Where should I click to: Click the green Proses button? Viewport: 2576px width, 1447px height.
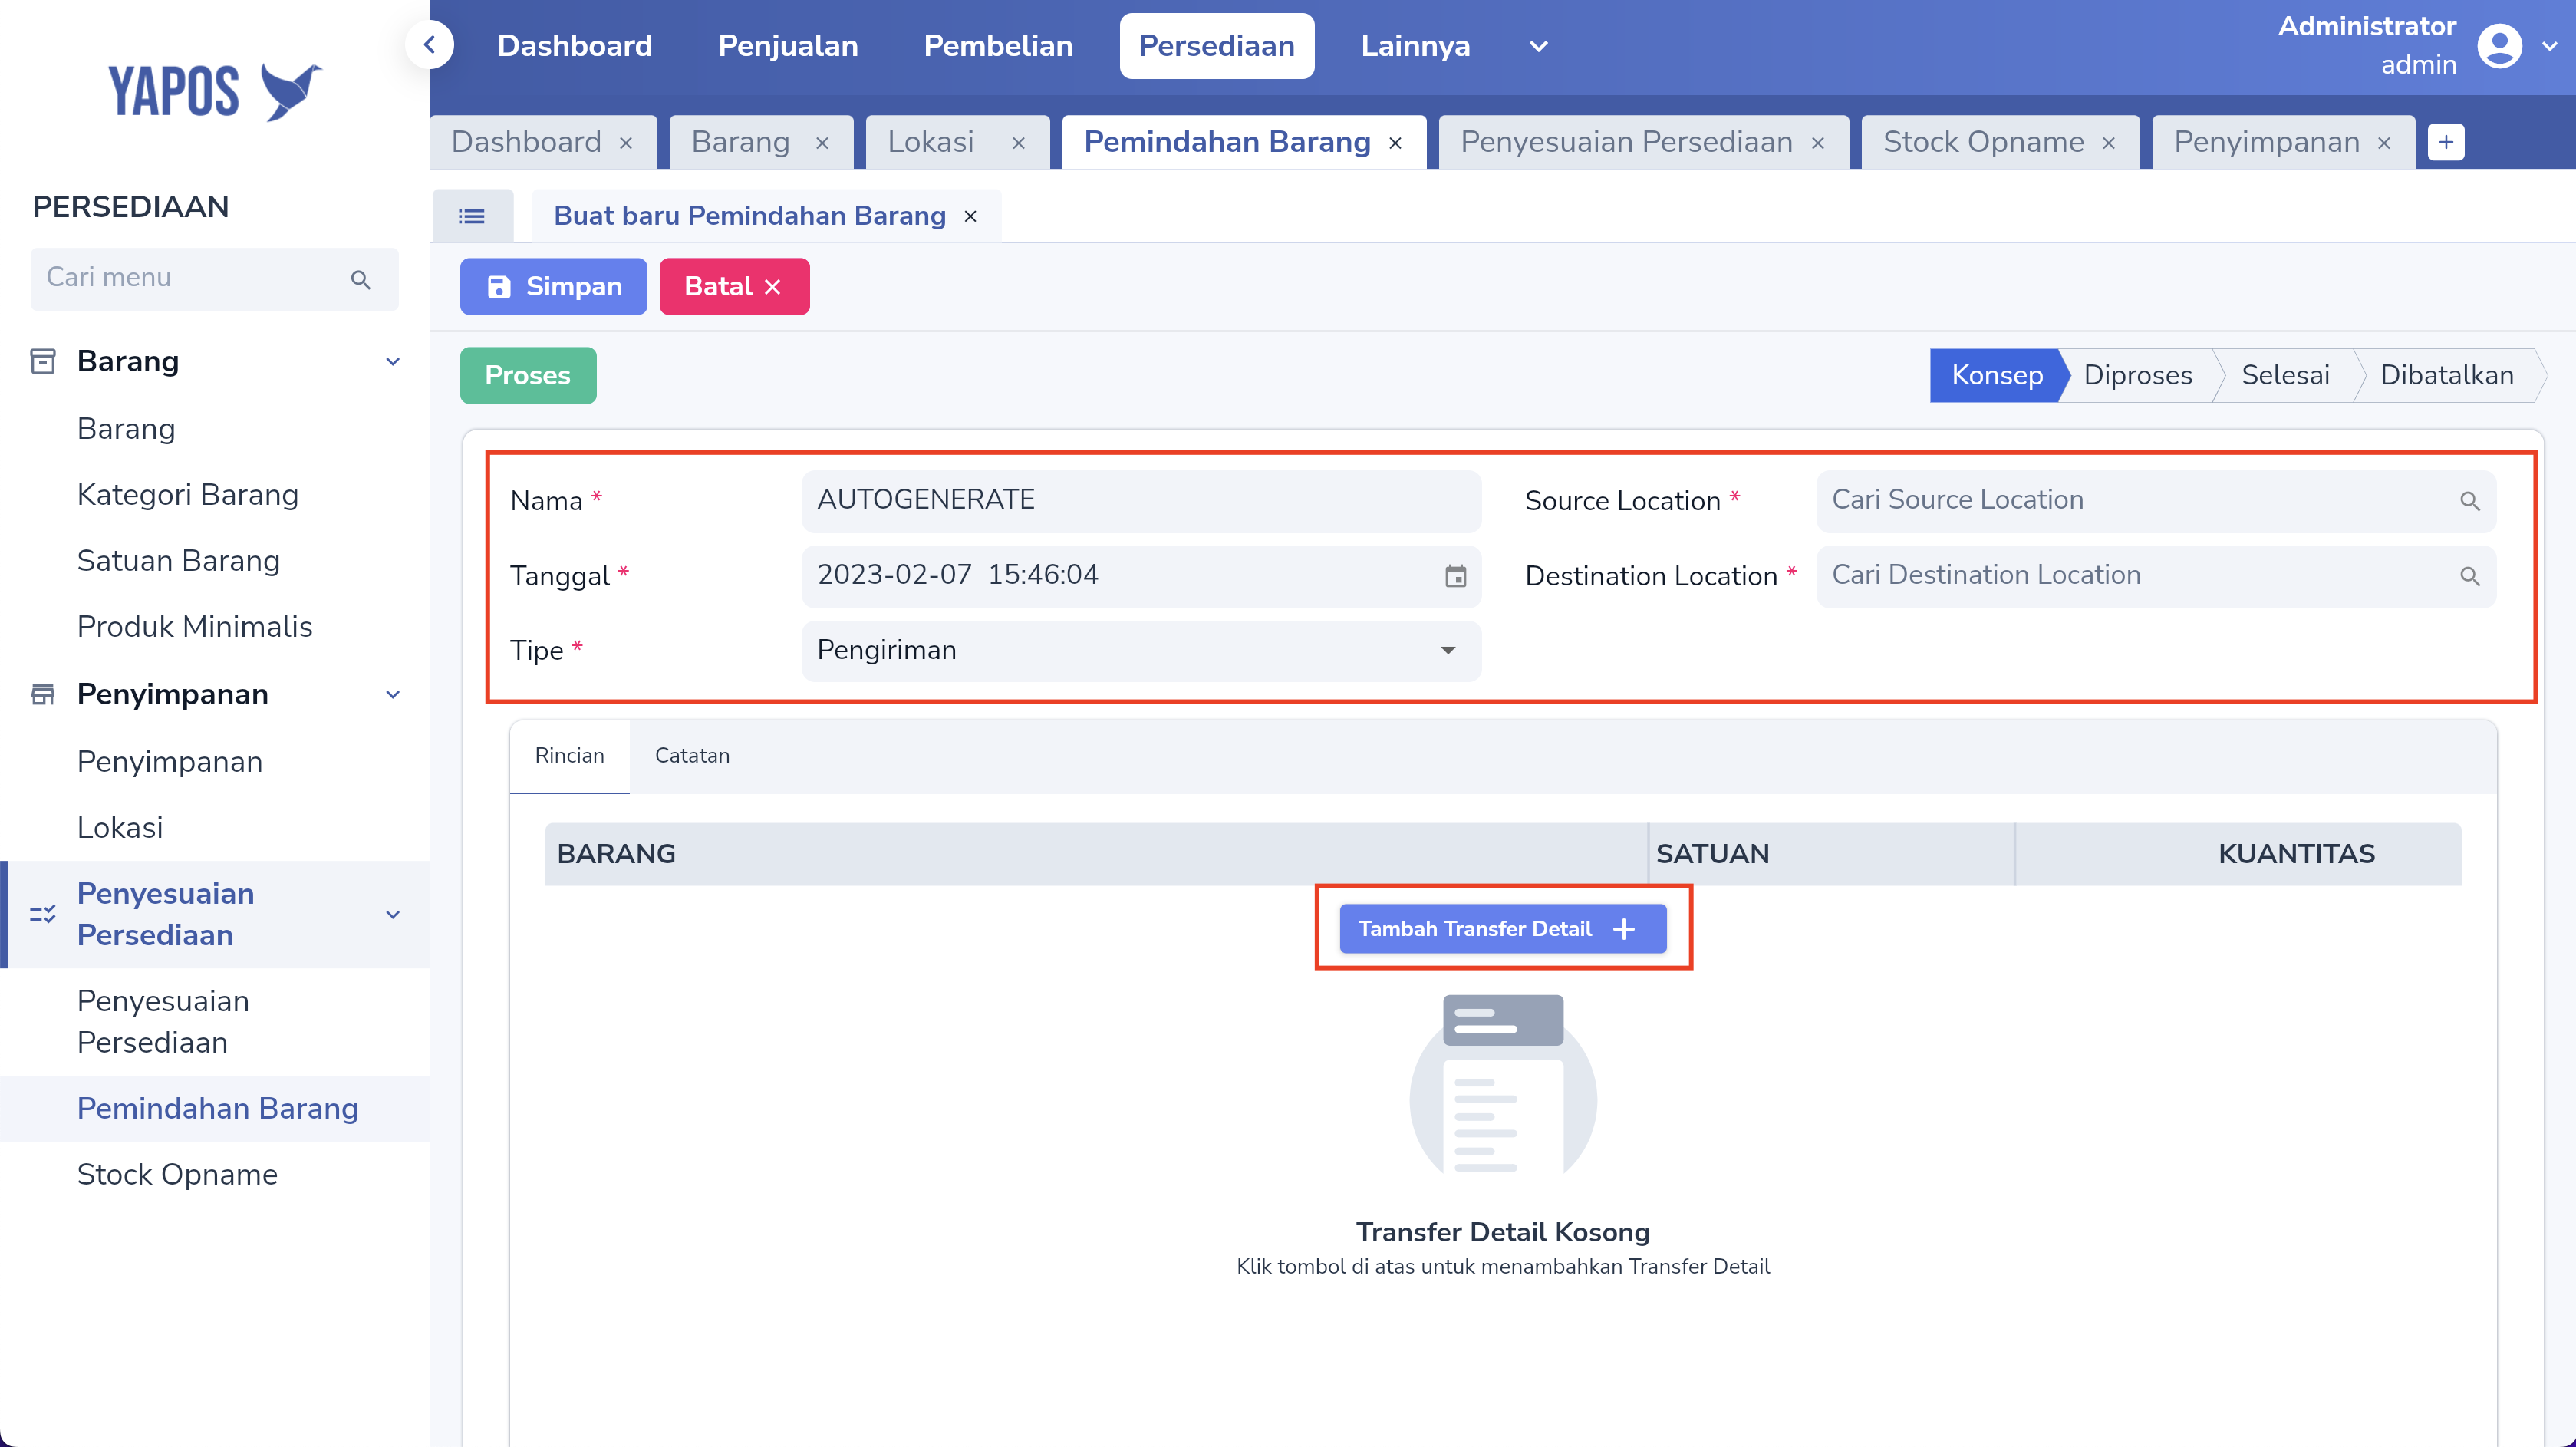coord(528,376)
